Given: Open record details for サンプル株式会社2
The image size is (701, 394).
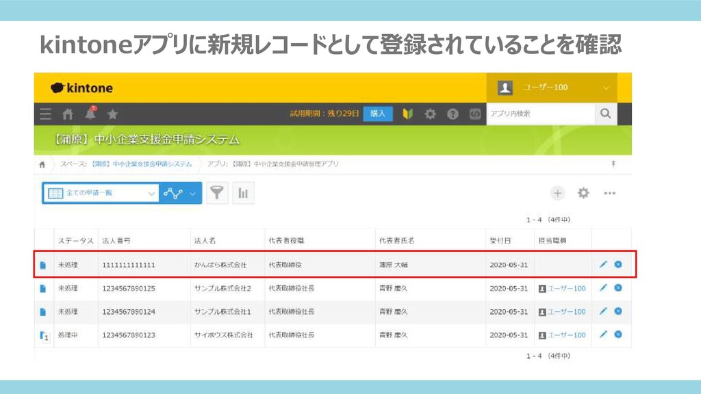Looking at the screenshot, I should tap(43, 288).
